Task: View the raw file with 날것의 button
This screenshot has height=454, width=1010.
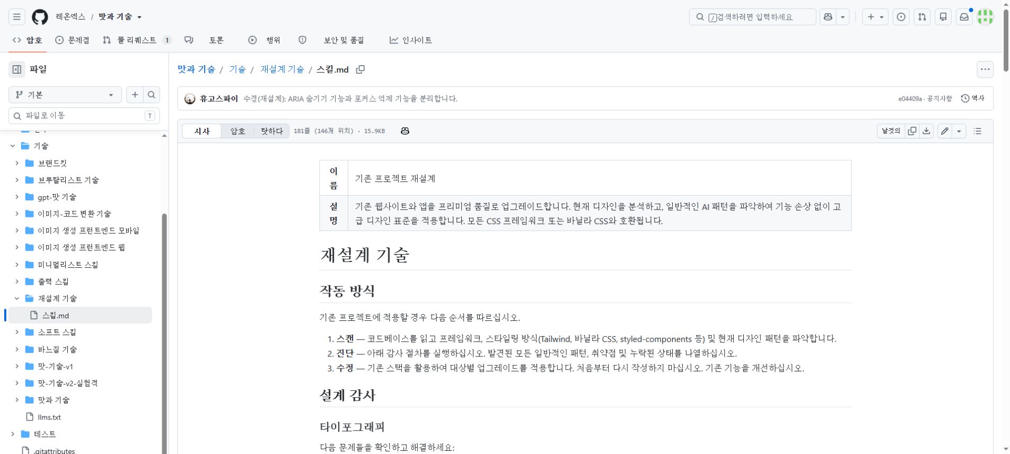Action: coord(891,131)
